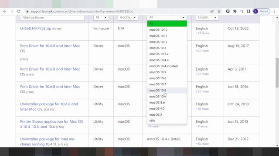Screen dimensions: 279x156
Task: Expand +21 more languages for Aug 15, 2017
Action: coord(202,51)
